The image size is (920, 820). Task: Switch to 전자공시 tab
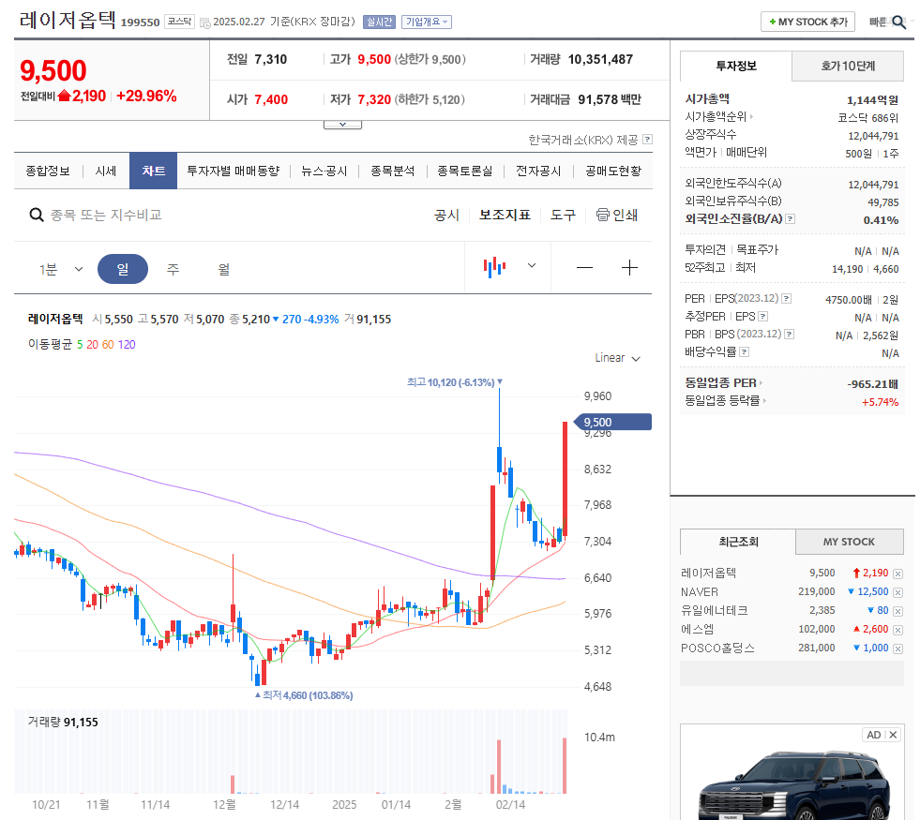(538, 171)
